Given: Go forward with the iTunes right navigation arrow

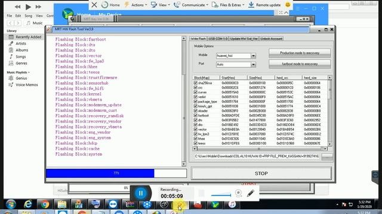Looking at the screenshot, I should (17, 23).
